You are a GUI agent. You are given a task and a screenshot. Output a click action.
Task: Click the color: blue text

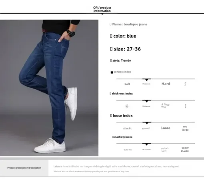click(123, 36)
